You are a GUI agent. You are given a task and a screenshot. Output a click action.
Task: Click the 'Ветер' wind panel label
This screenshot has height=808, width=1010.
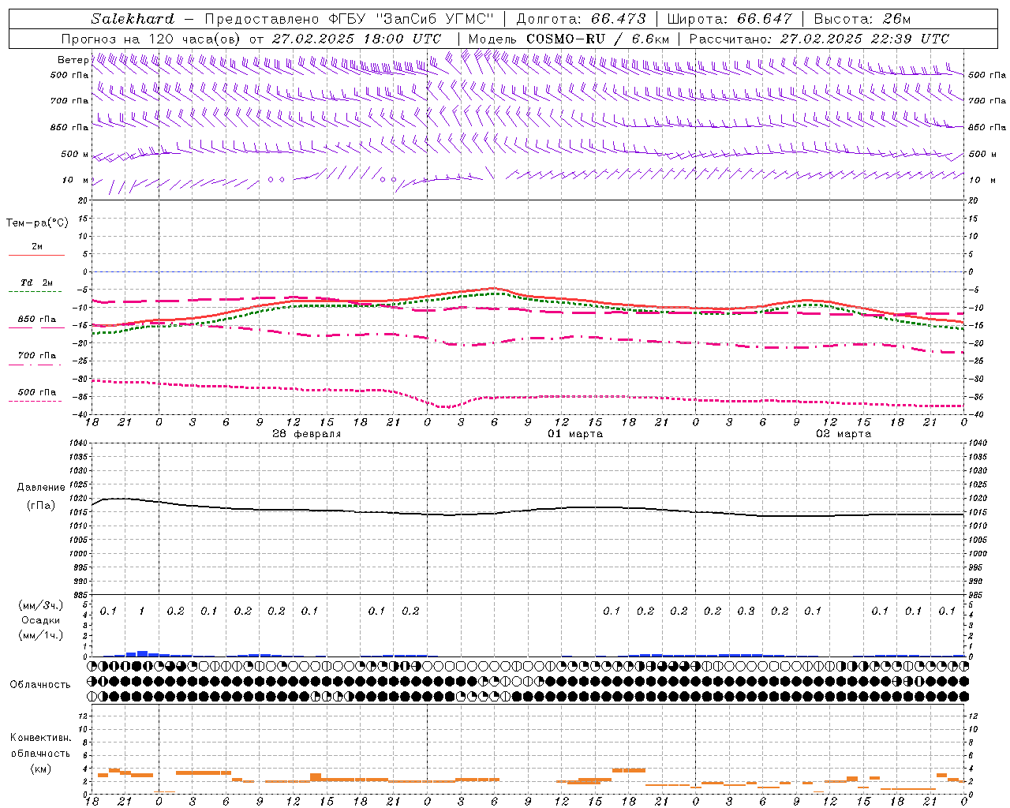tap(73, 60)
